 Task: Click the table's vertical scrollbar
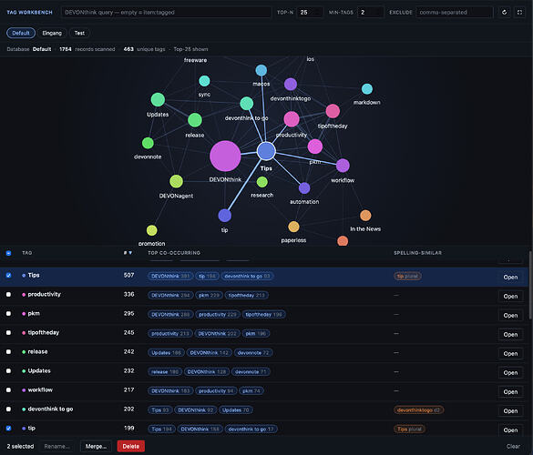click(530, 285)
